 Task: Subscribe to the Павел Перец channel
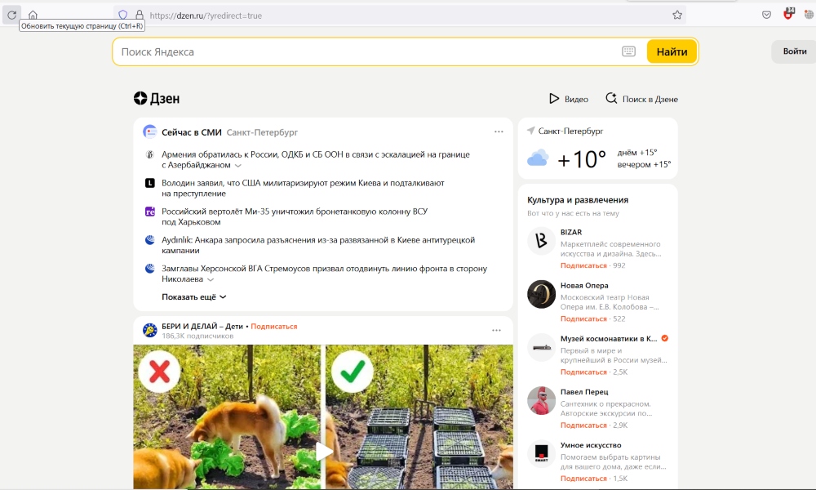583,425
